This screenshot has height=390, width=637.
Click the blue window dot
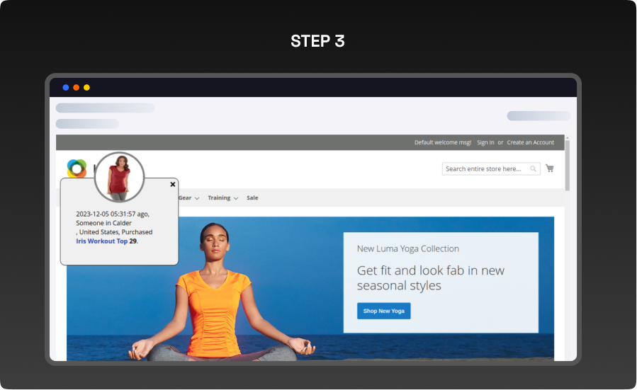66,88
